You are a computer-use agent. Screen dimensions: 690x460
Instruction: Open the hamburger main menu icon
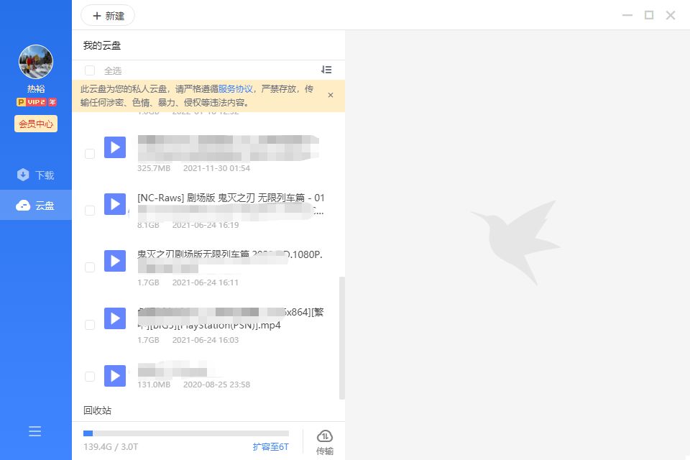pyautogui.click(x=34, y=431)
